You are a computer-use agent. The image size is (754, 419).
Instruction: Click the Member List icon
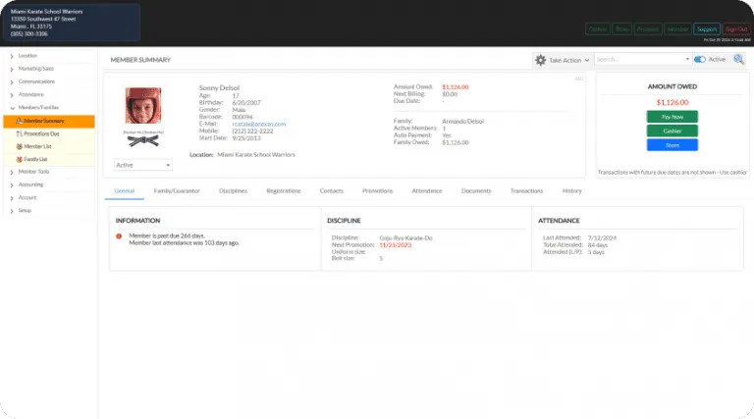tap(19, 146)
